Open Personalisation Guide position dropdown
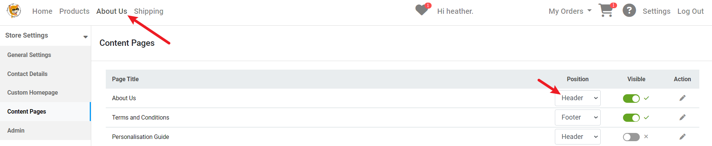 (578, 137)
